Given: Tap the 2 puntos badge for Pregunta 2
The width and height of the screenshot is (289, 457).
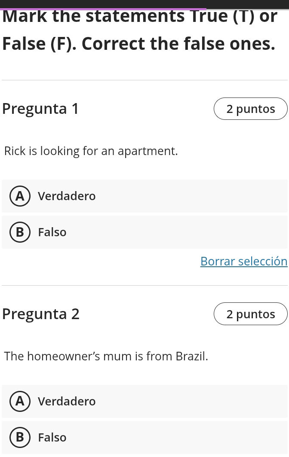Looking at the screenshot, I should (x=250, y=314).
